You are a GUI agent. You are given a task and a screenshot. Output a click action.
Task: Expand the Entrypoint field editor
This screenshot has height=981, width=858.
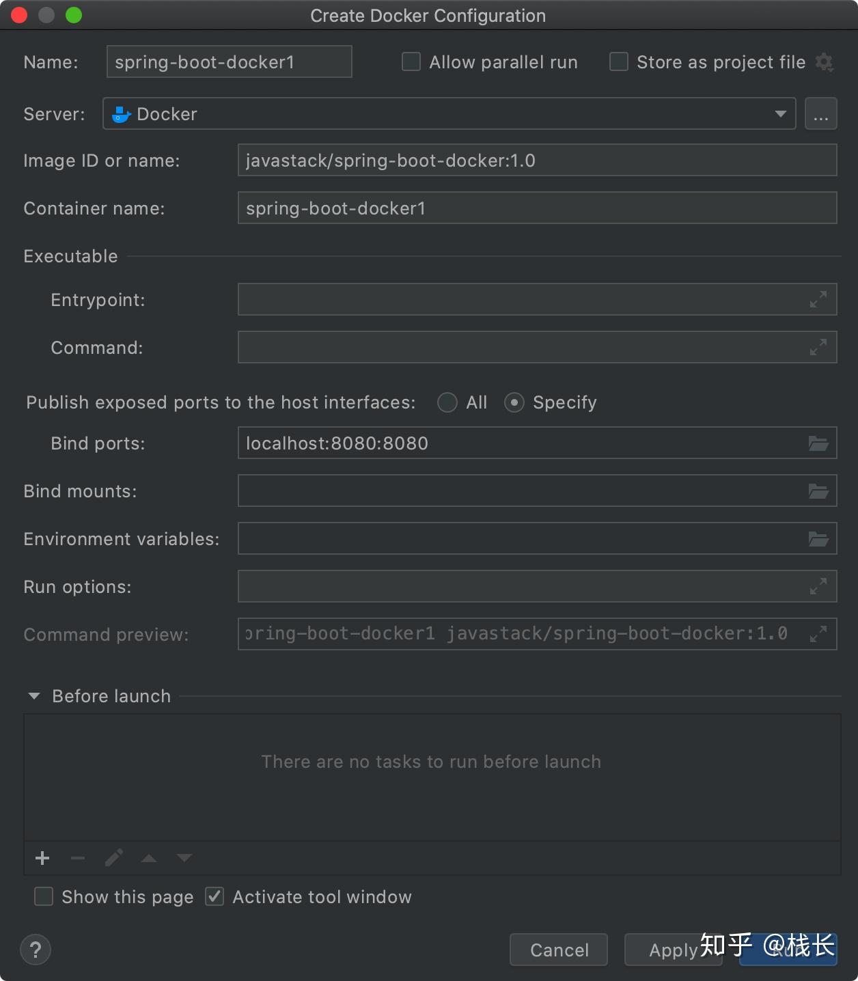[818, 299]
